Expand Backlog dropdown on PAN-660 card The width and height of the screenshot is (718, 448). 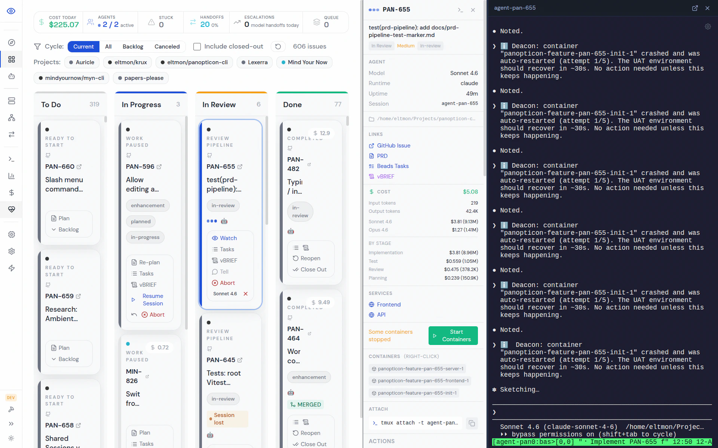pyautogui.click(x=65, y=230)
